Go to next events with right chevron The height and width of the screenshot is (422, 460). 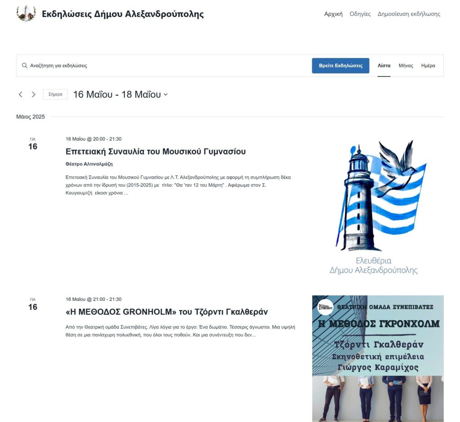point(33,94)
